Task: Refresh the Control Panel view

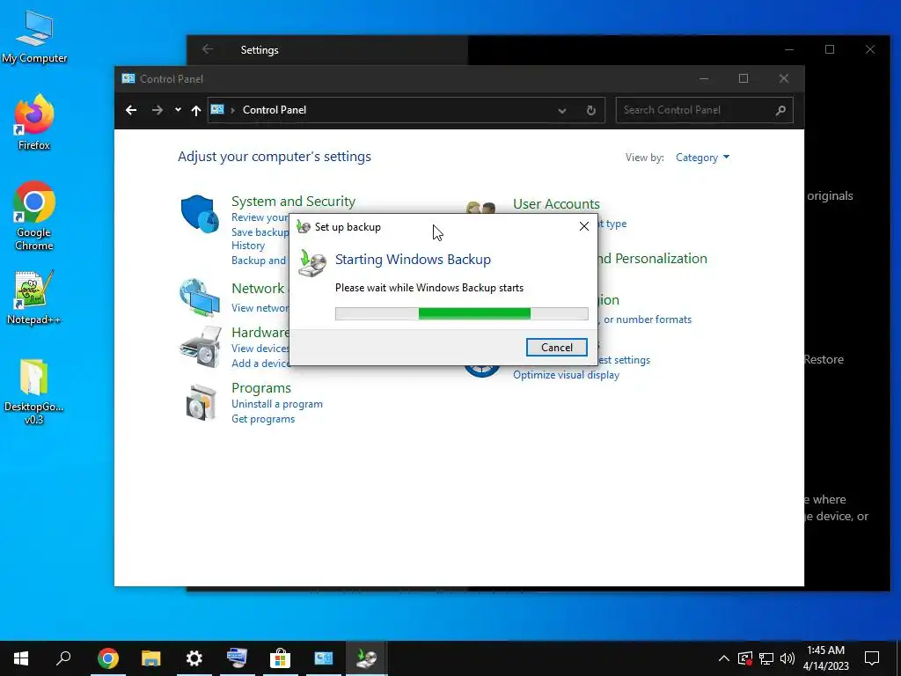Action: pos(590,110)
